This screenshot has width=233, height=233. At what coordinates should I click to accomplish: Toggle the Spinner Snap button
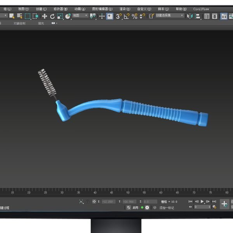click(142, 16)
